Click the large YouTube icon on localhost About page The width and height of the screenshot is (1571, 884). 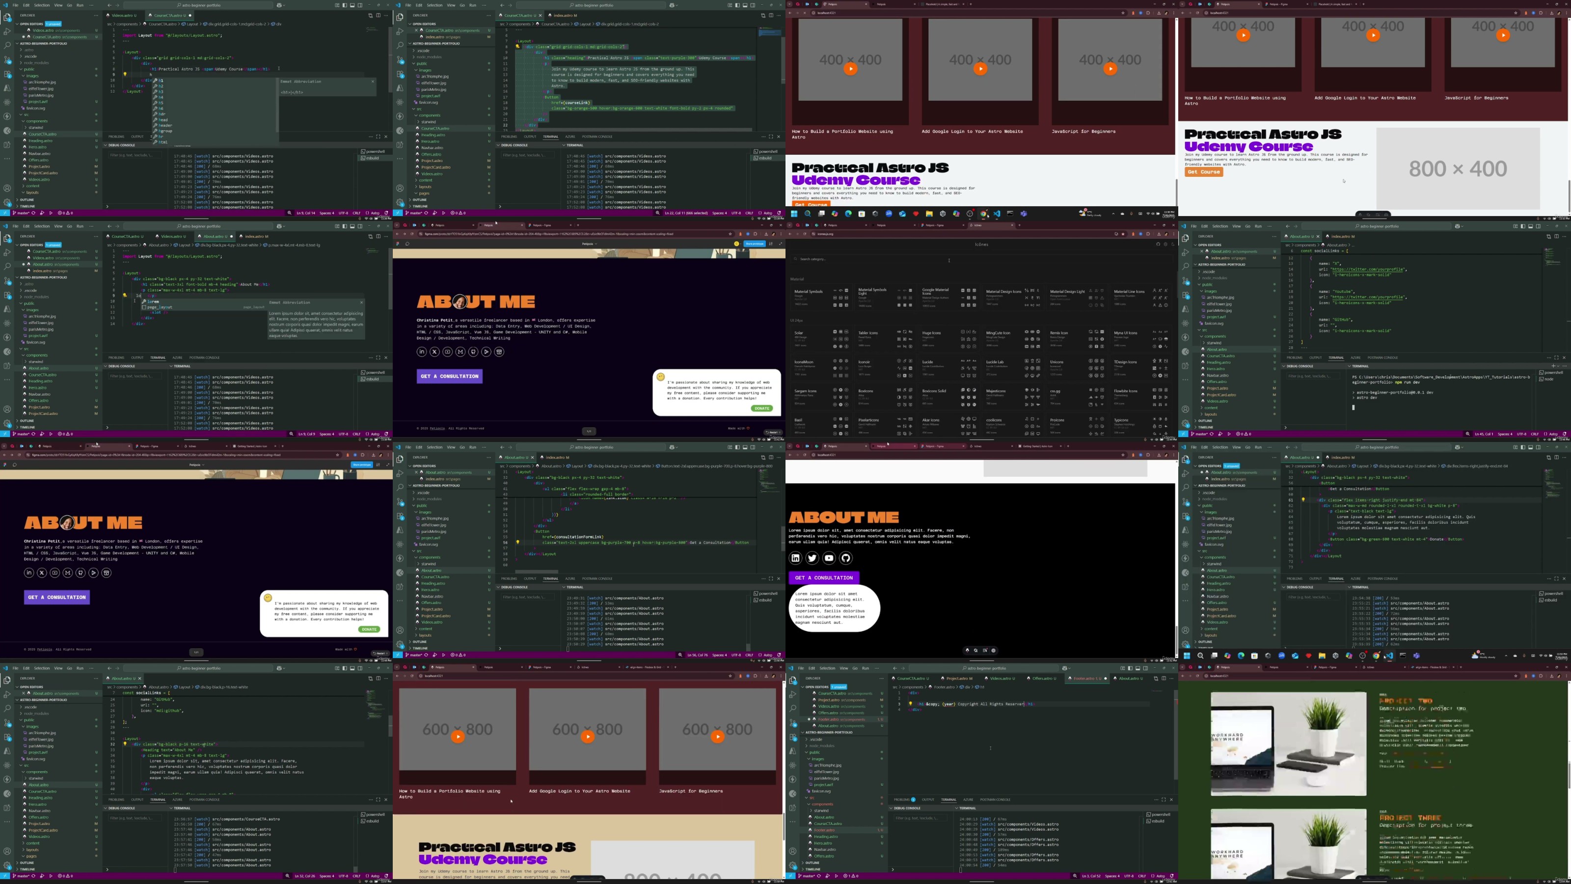coord(829,557)
